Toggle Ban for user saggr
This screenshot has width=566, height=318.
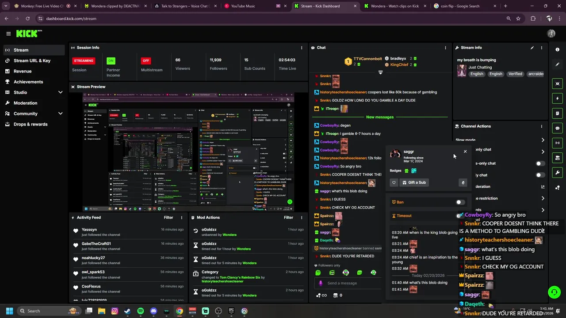460,202
